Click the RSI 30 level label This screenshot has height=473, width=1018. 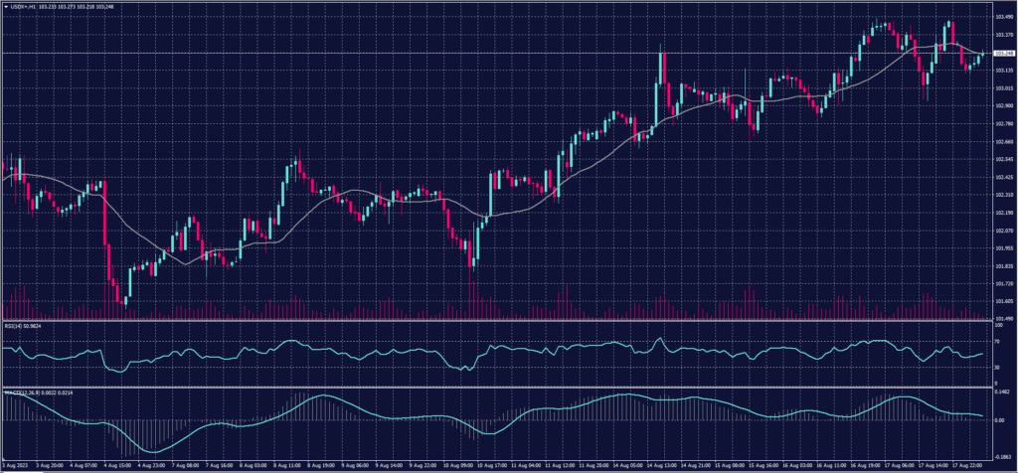click(997, 367)
